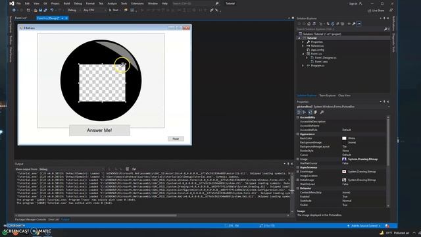Click the Answer Me! button on form
Image resolution: width=421 pixels, height=237 pixels.
click(x=99, y=130)
